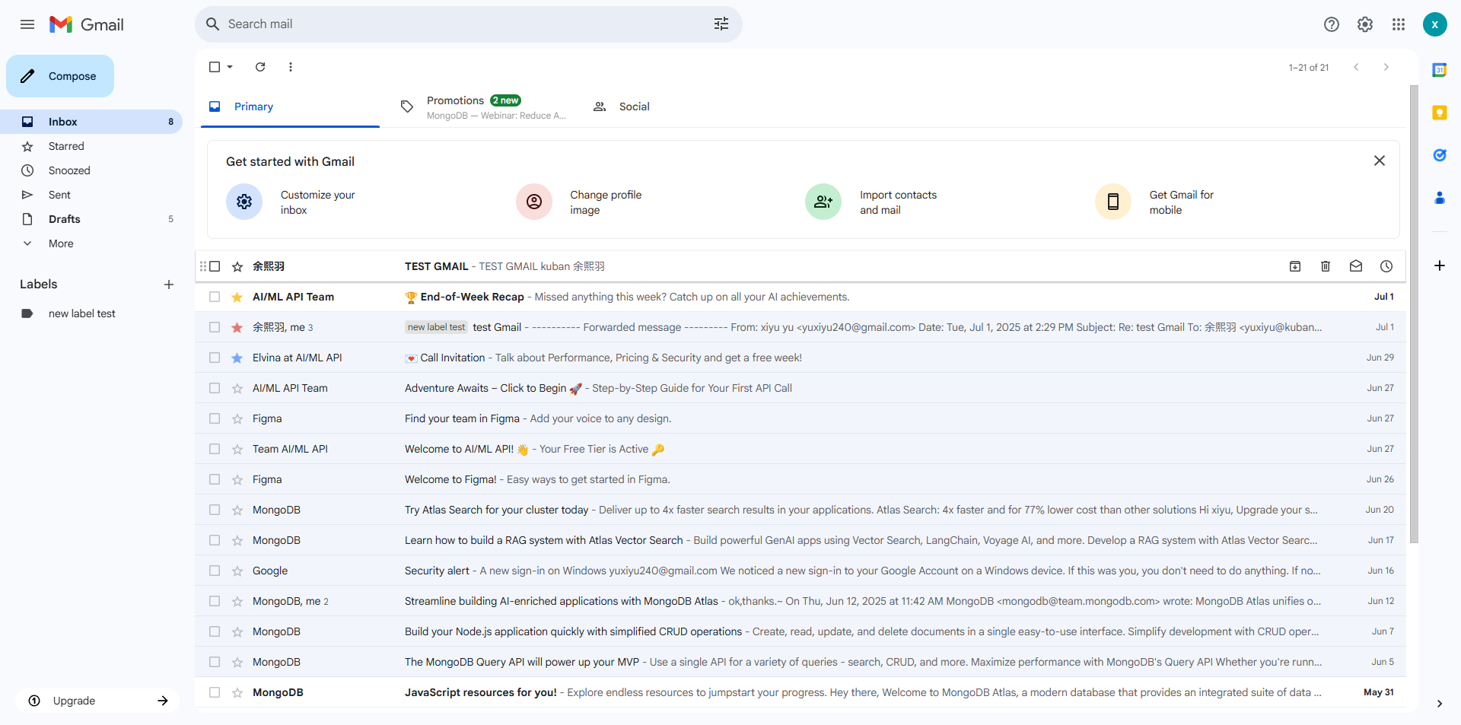Open the MongoDB Query API email
Image resolution: width=1461 pixels, height=725 pixels.
point(801,662)
